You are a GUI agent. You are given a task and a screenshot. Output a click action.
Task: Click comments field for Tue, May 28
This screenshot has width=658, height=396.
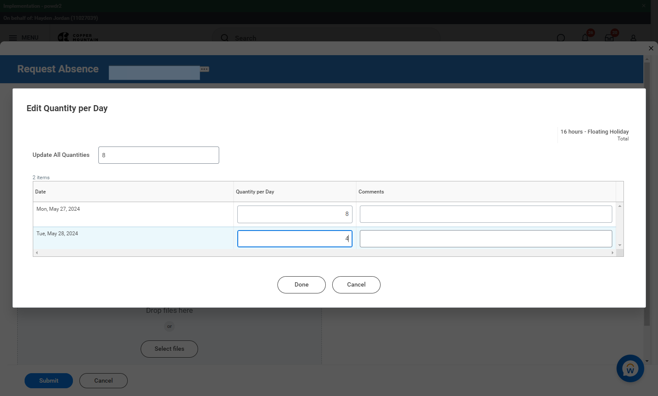486,239
